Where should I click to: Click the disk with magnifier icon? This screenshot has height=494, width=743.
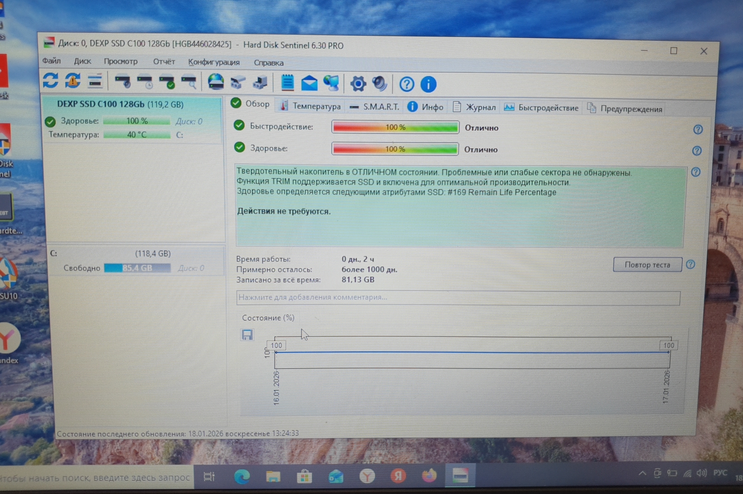189,82
